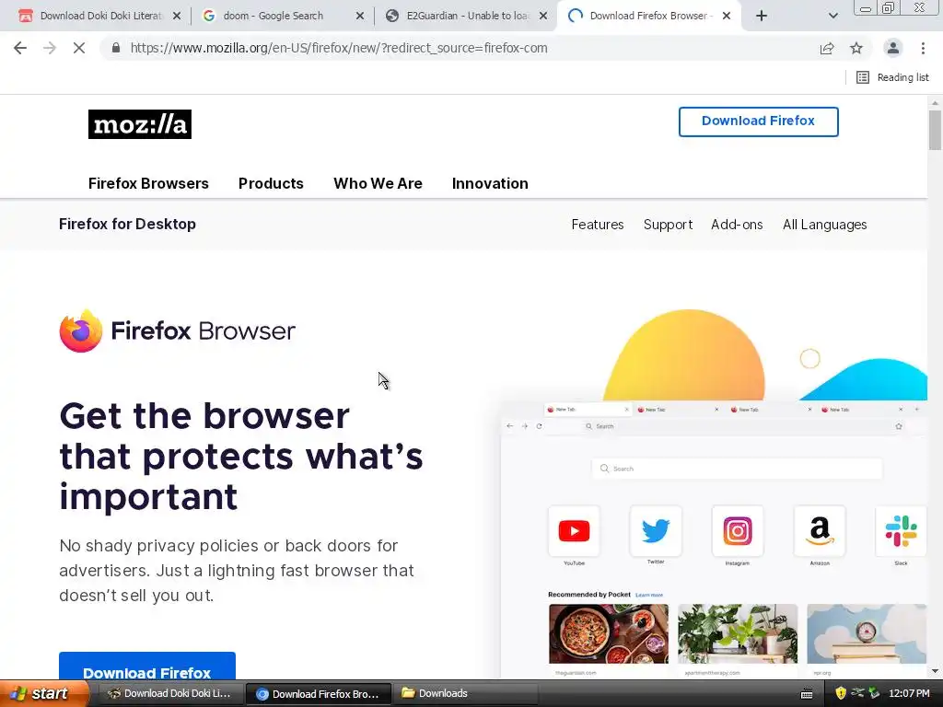Click the pizza Pocket thumbnail

click(609, 633)
